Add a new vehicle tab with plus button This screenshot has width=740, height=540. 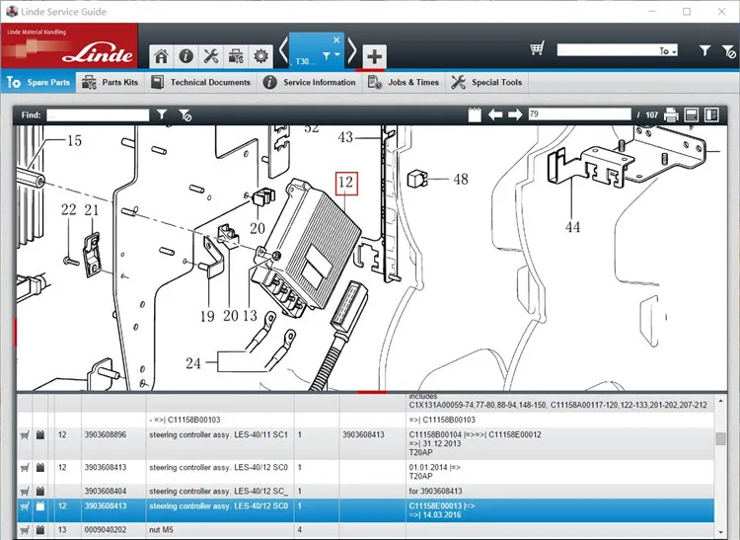(374, 56)
